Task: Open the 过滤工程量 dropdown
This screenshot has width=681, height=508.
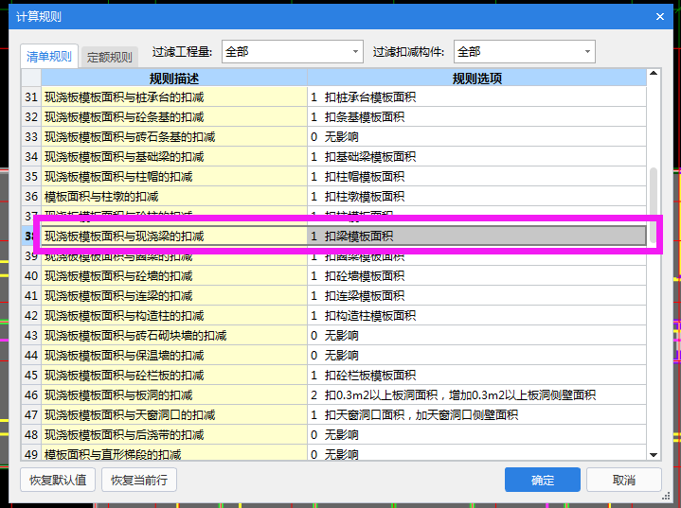Action: coord(293,52)
